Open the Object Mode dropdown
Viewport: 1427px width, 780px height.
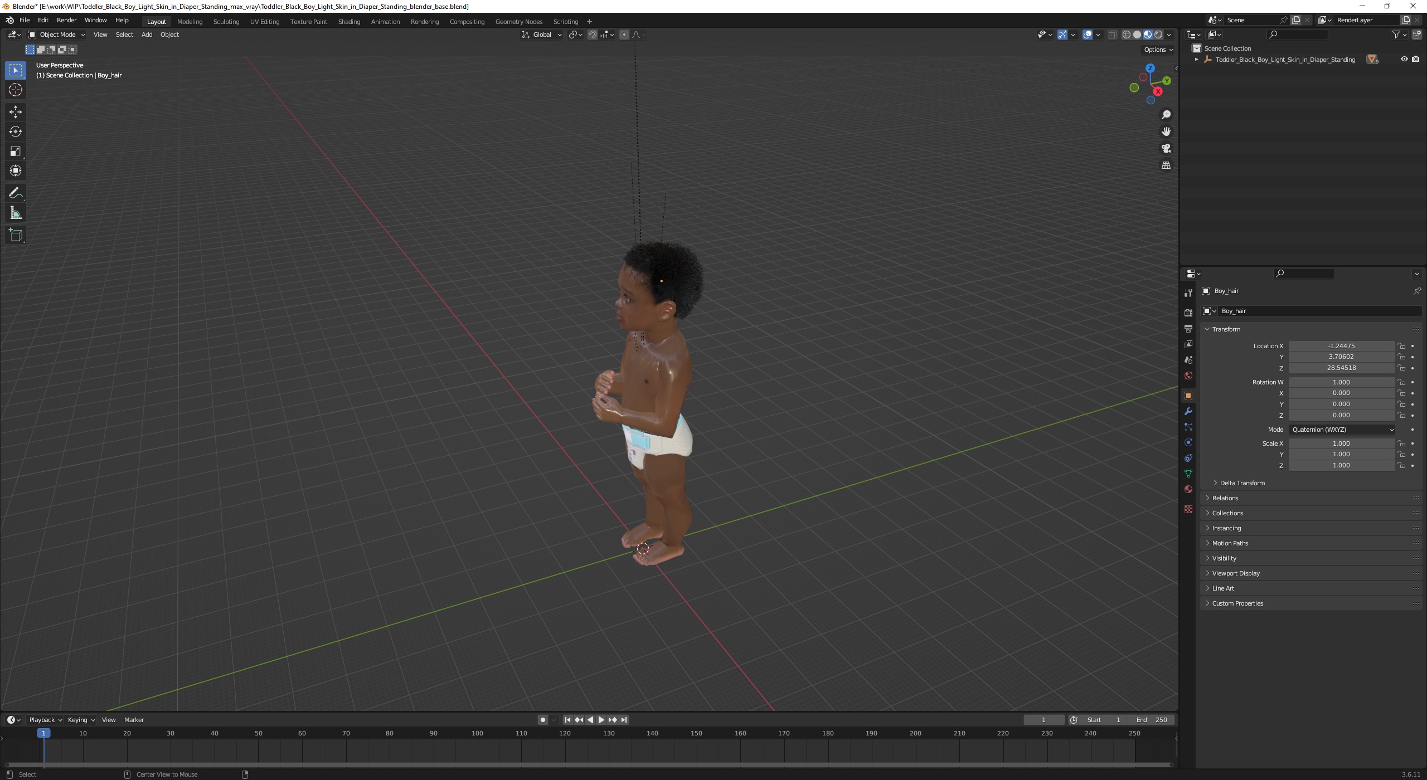pyautogui.click(x=56, y=35)
